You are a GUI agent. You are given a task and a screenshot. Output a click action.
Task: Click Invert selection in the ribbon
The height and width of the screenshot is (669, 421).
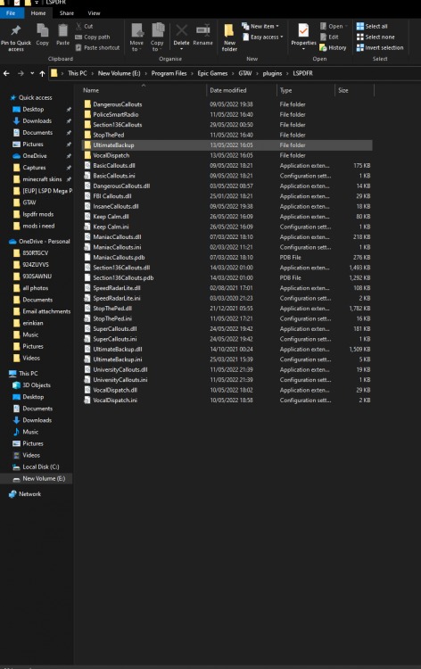(380, 48)
